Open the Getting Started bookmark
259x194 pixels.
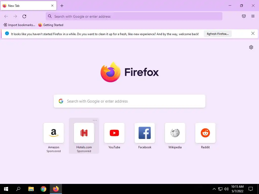tap(51, 25)
